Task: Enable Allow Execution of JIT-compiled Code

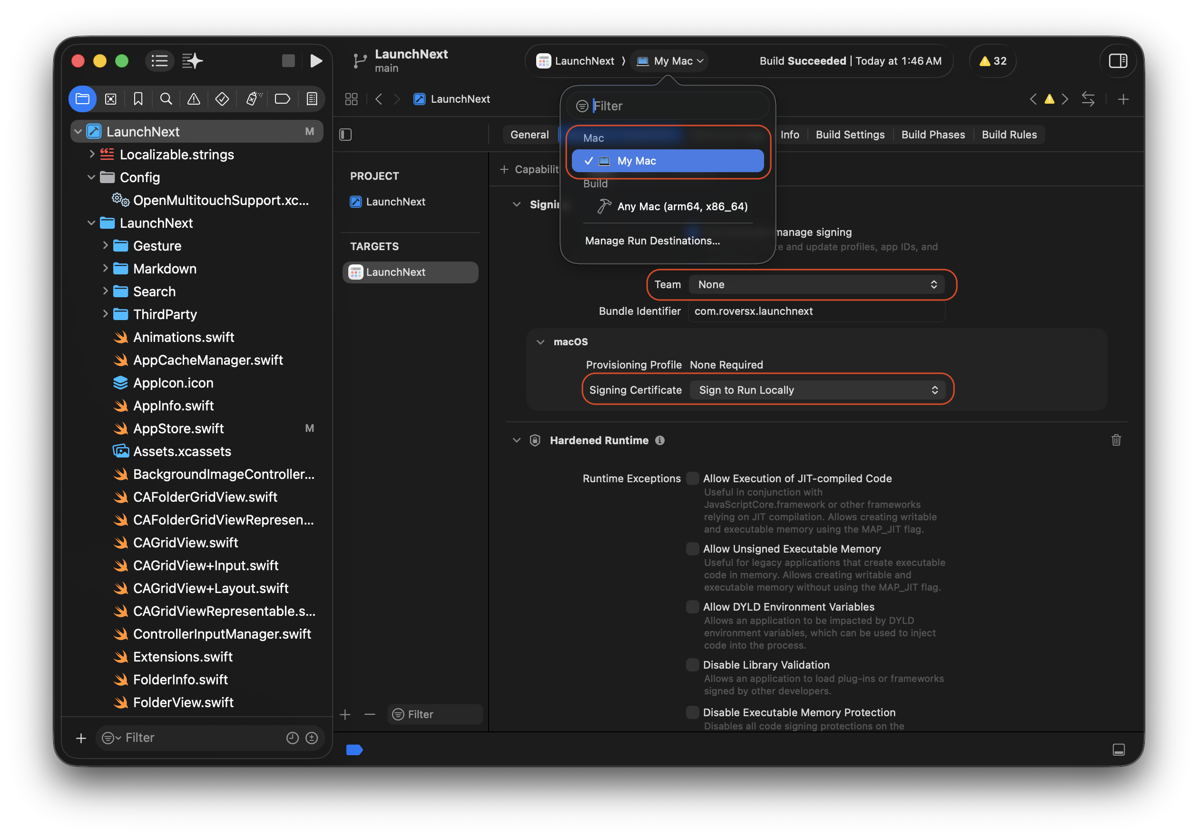Action: [x=692, y=478]
